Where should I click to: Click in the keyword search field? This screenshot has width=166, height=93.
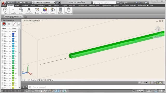point(105,3)
